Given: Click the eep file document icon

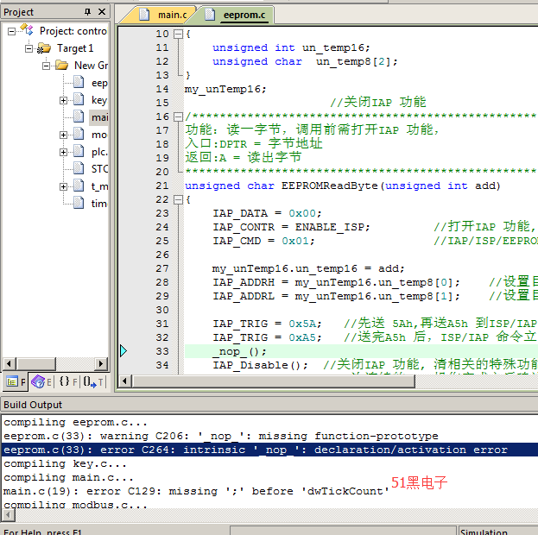Looking at the screenshot, I should click(79, 82).
